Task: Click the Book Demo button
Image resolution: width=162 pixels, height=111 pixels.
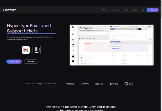Action: coord(31,62)
